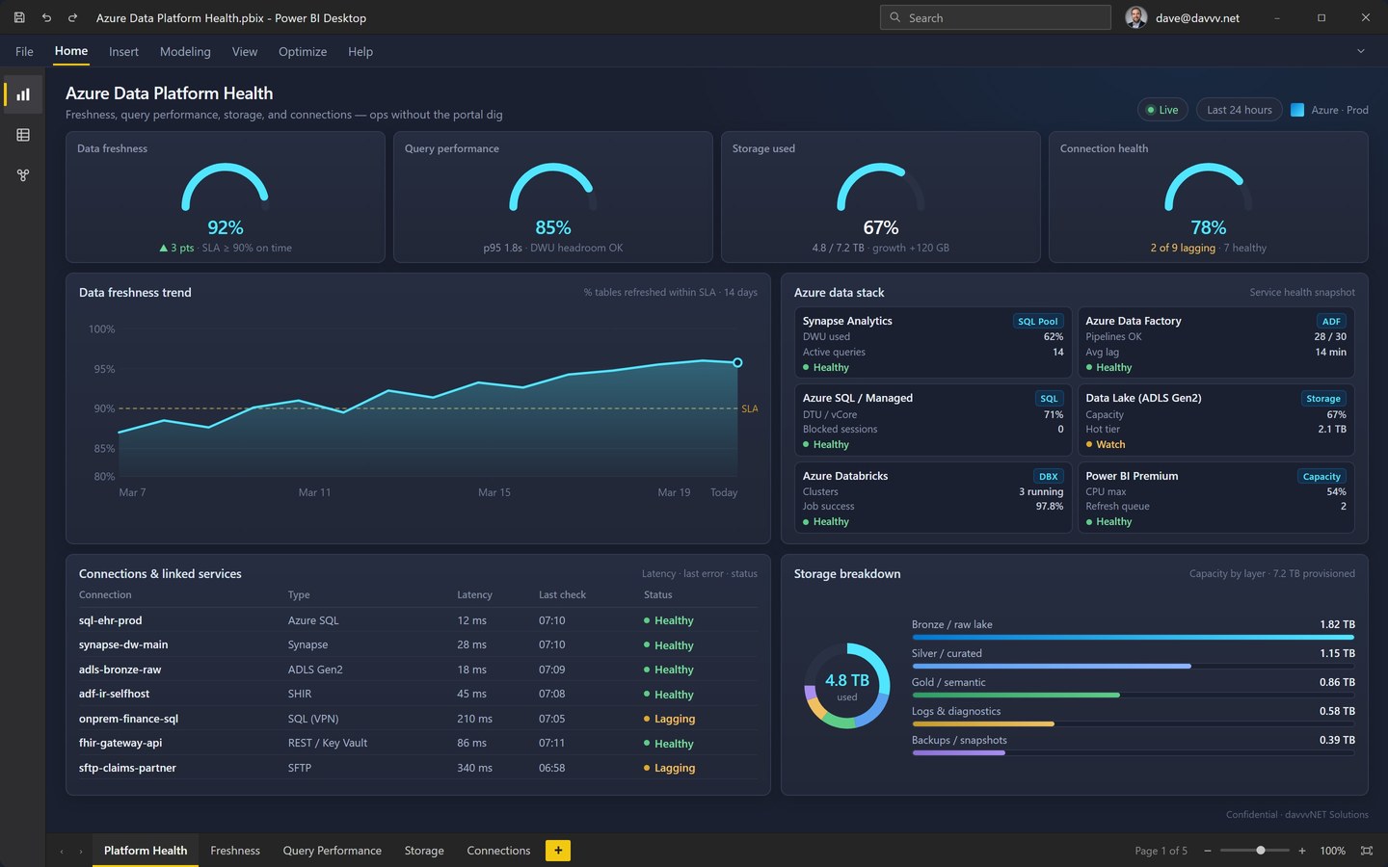The width and height of the screenshot is (1388, 867).
Task: Click the Data Lake Storage badge
Action: [1323, 399]
